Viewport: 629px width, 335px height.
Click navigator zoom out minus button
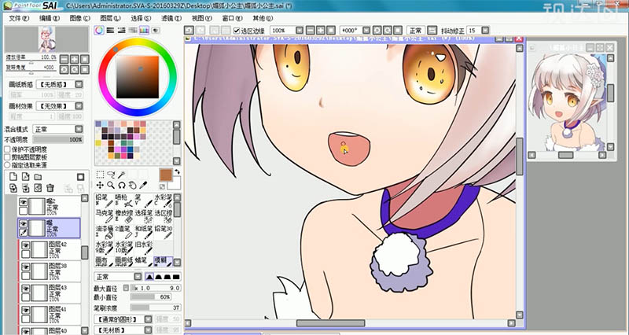(x=64, y=60)
